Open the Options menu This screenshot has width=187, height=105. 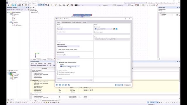[34, 3]
